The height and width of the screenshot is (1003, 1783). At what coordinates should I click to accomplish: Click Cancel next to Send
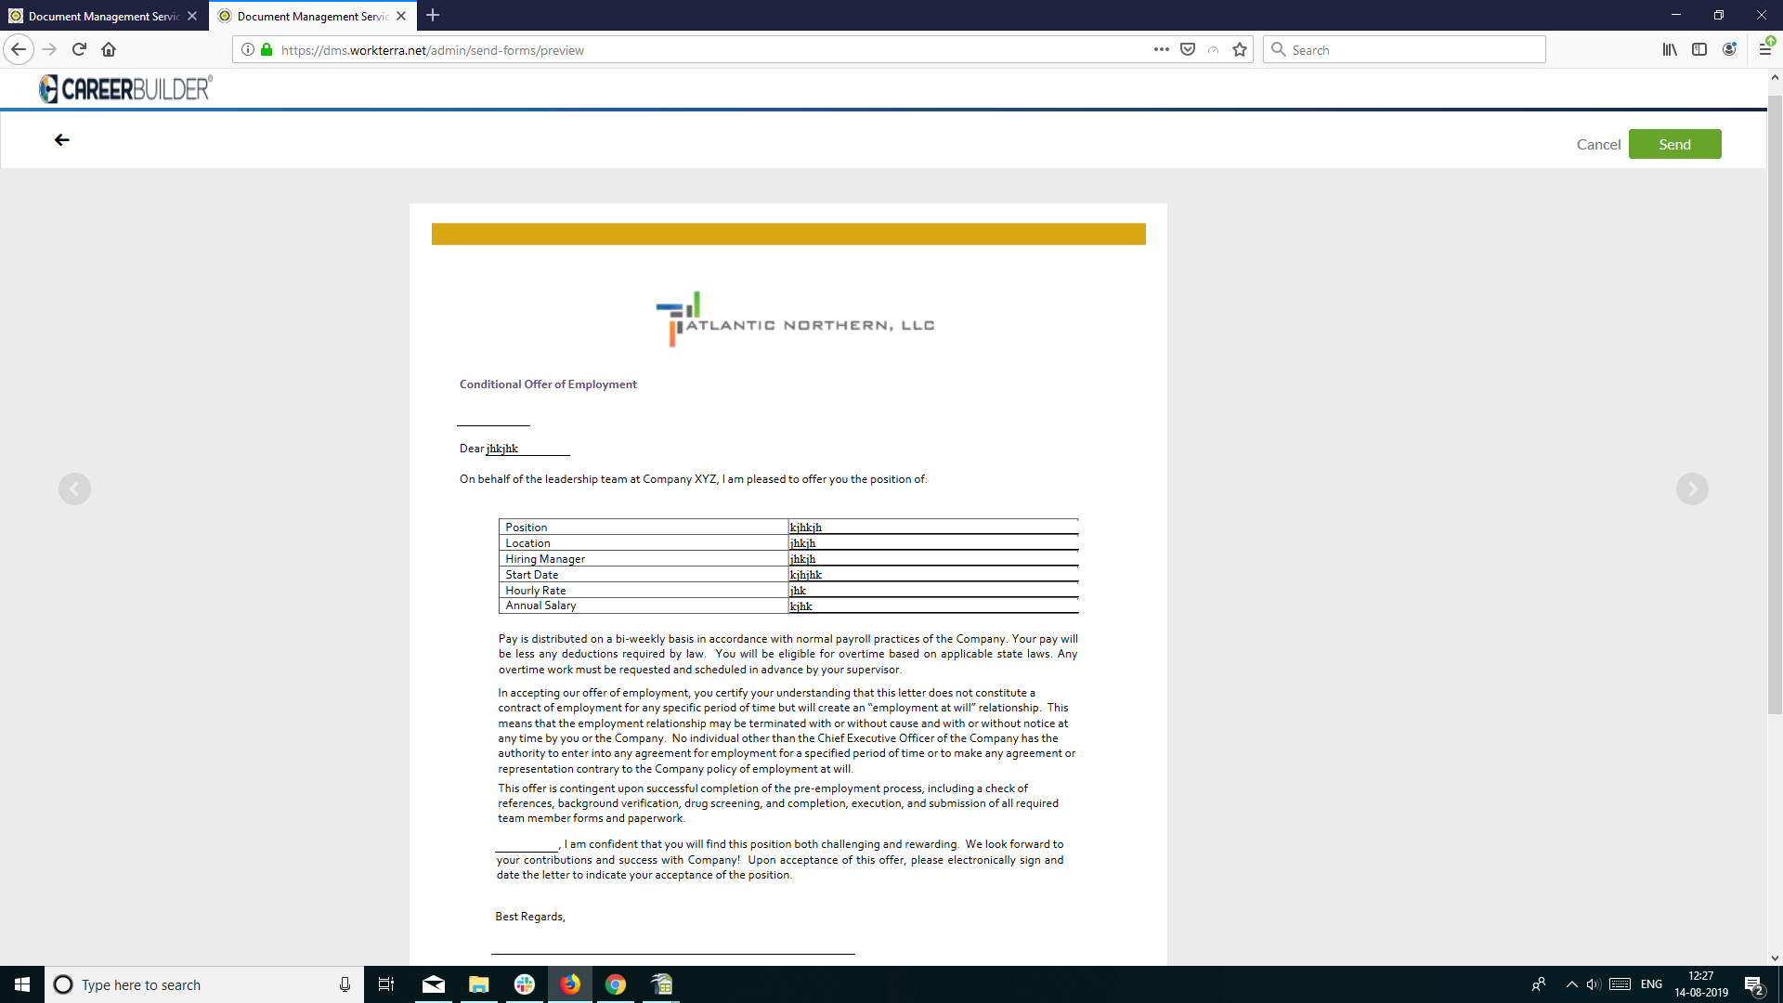1598,145
